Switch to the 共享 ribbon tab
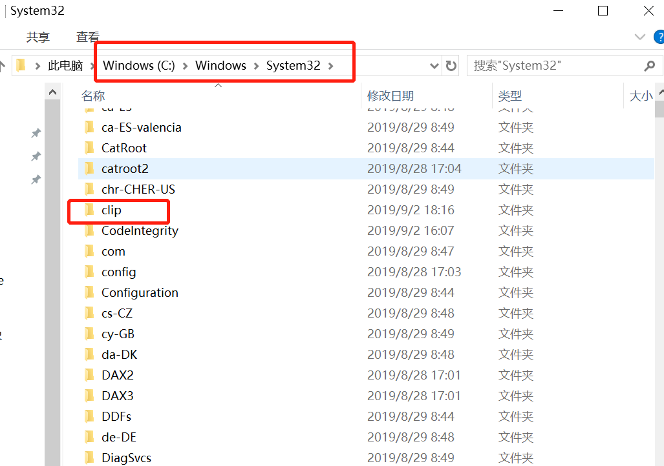The height and width of the screenshot is (466, 664). click(x=37, y=37)
